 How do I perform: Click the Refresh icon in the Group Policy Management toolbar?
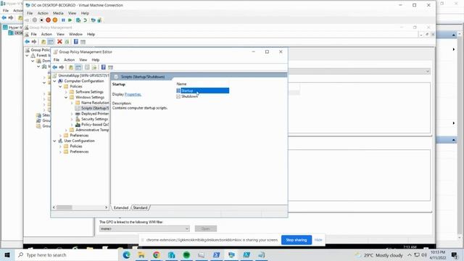(x=67, y=42)
